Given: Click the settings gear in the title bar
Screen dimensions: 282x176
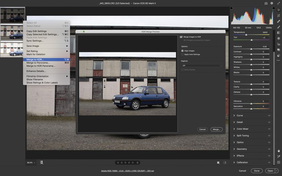Looking at the screenshot, I should [272, 3].
